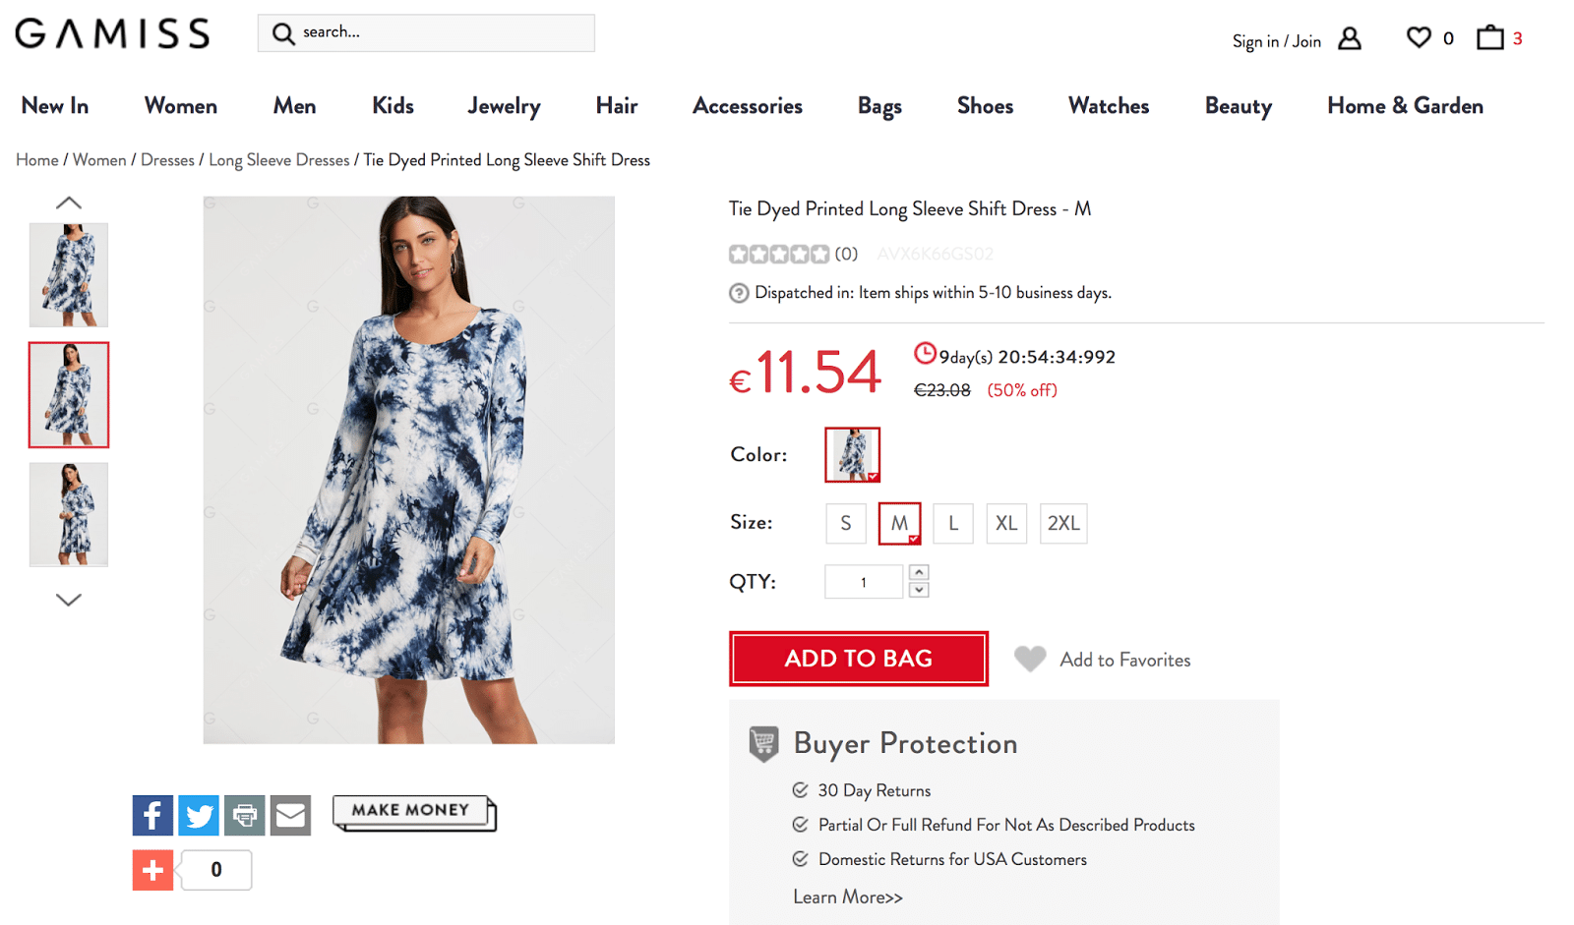
Task: Open Learn More link under Buyer Protection
Action: pos(848,897)
